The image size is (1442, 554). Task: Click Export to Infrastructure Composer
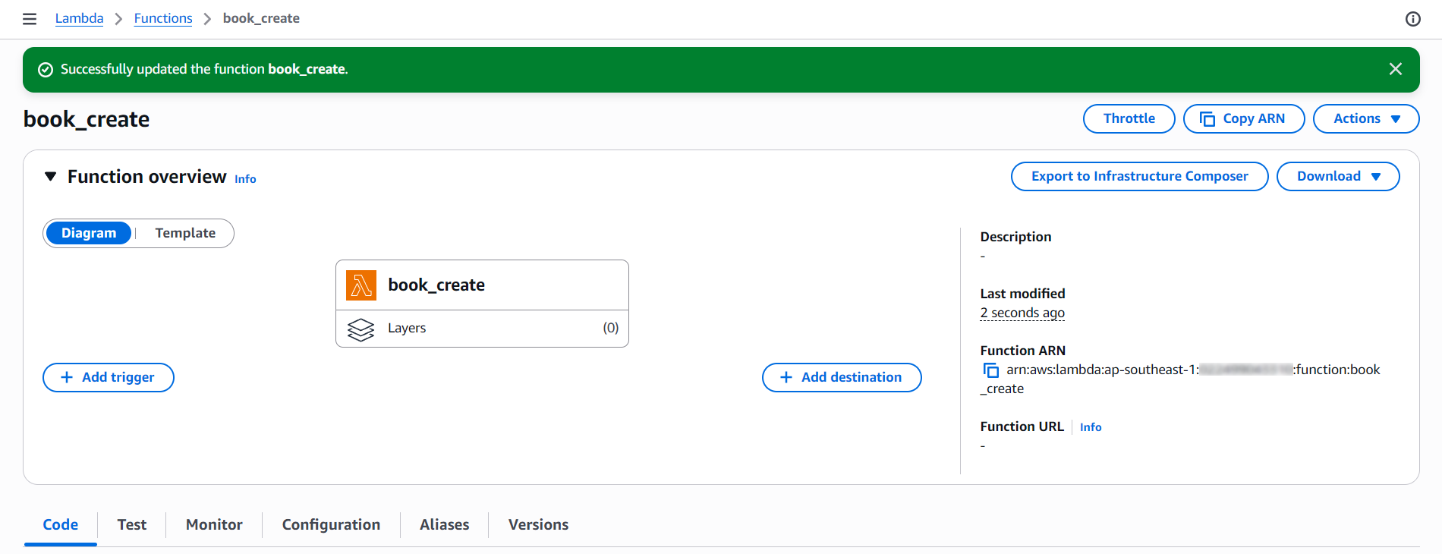tap(1140, 176)
